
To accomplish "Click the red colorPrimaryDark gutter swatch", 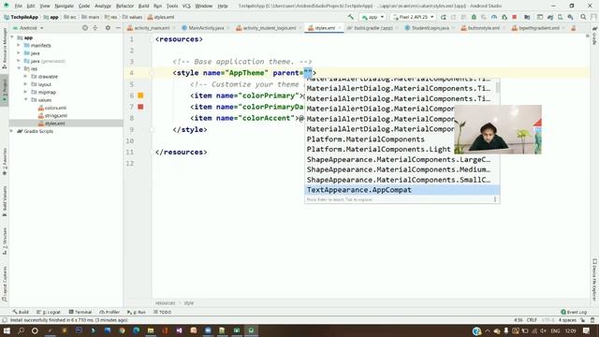I will point(140,107).
